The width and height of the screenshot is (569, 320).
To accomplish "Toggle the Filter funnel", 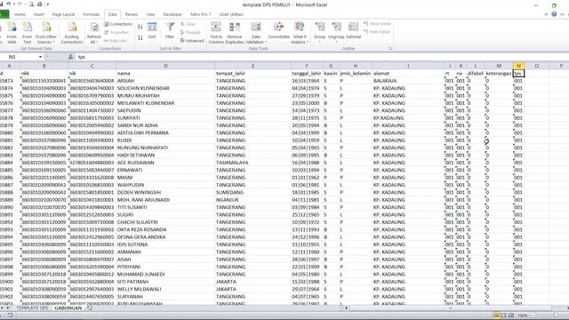I will point(170,31).
